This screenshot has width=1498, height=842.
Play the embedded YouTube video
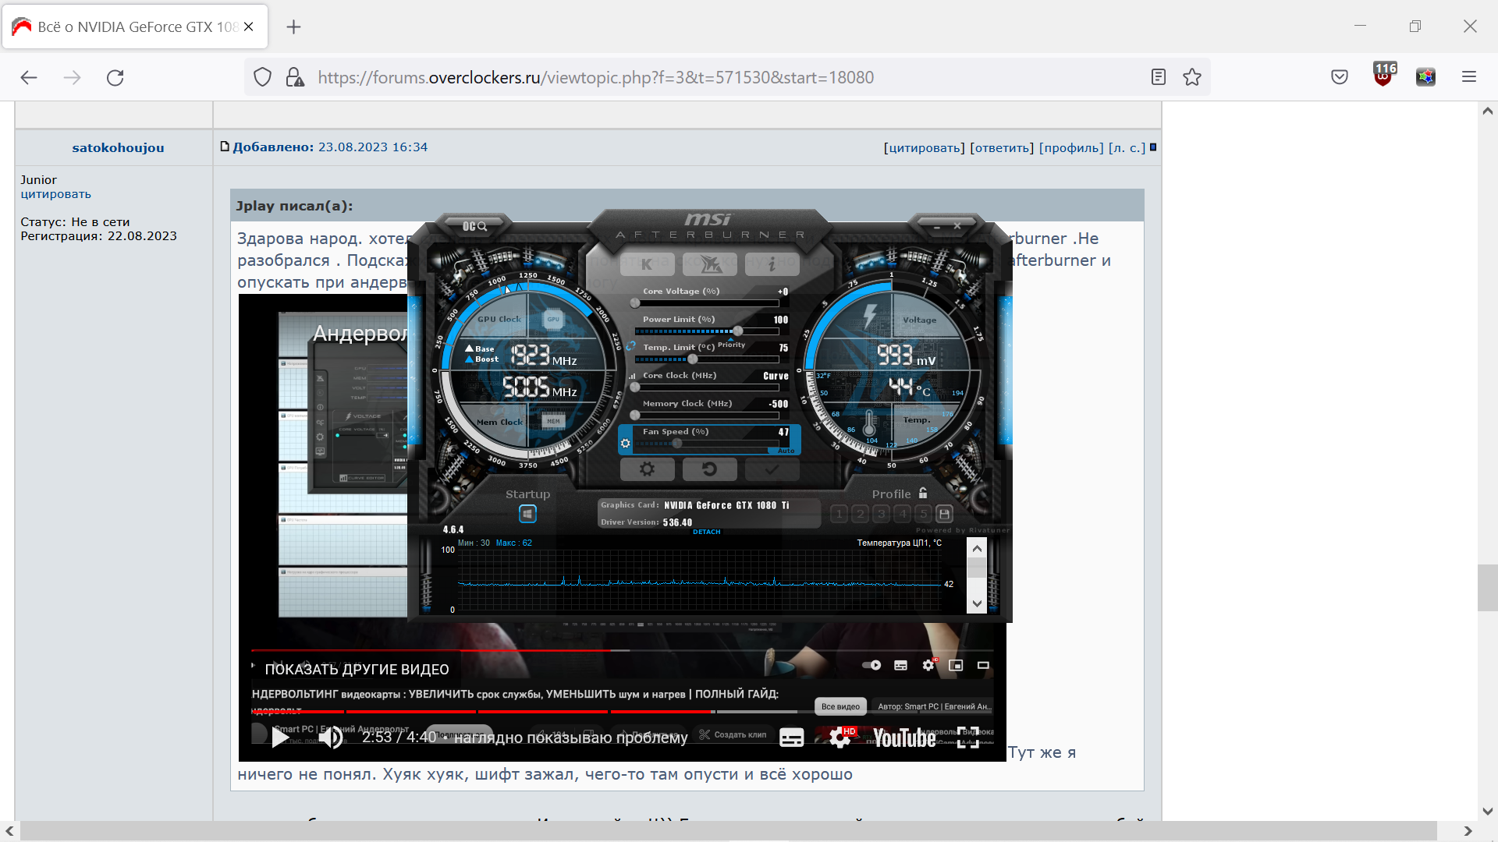pos(280,738)
